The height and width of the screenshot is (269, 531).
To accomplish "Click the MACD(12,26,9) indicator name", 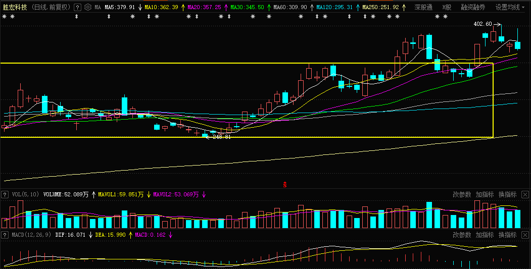I will click(31, 235).
